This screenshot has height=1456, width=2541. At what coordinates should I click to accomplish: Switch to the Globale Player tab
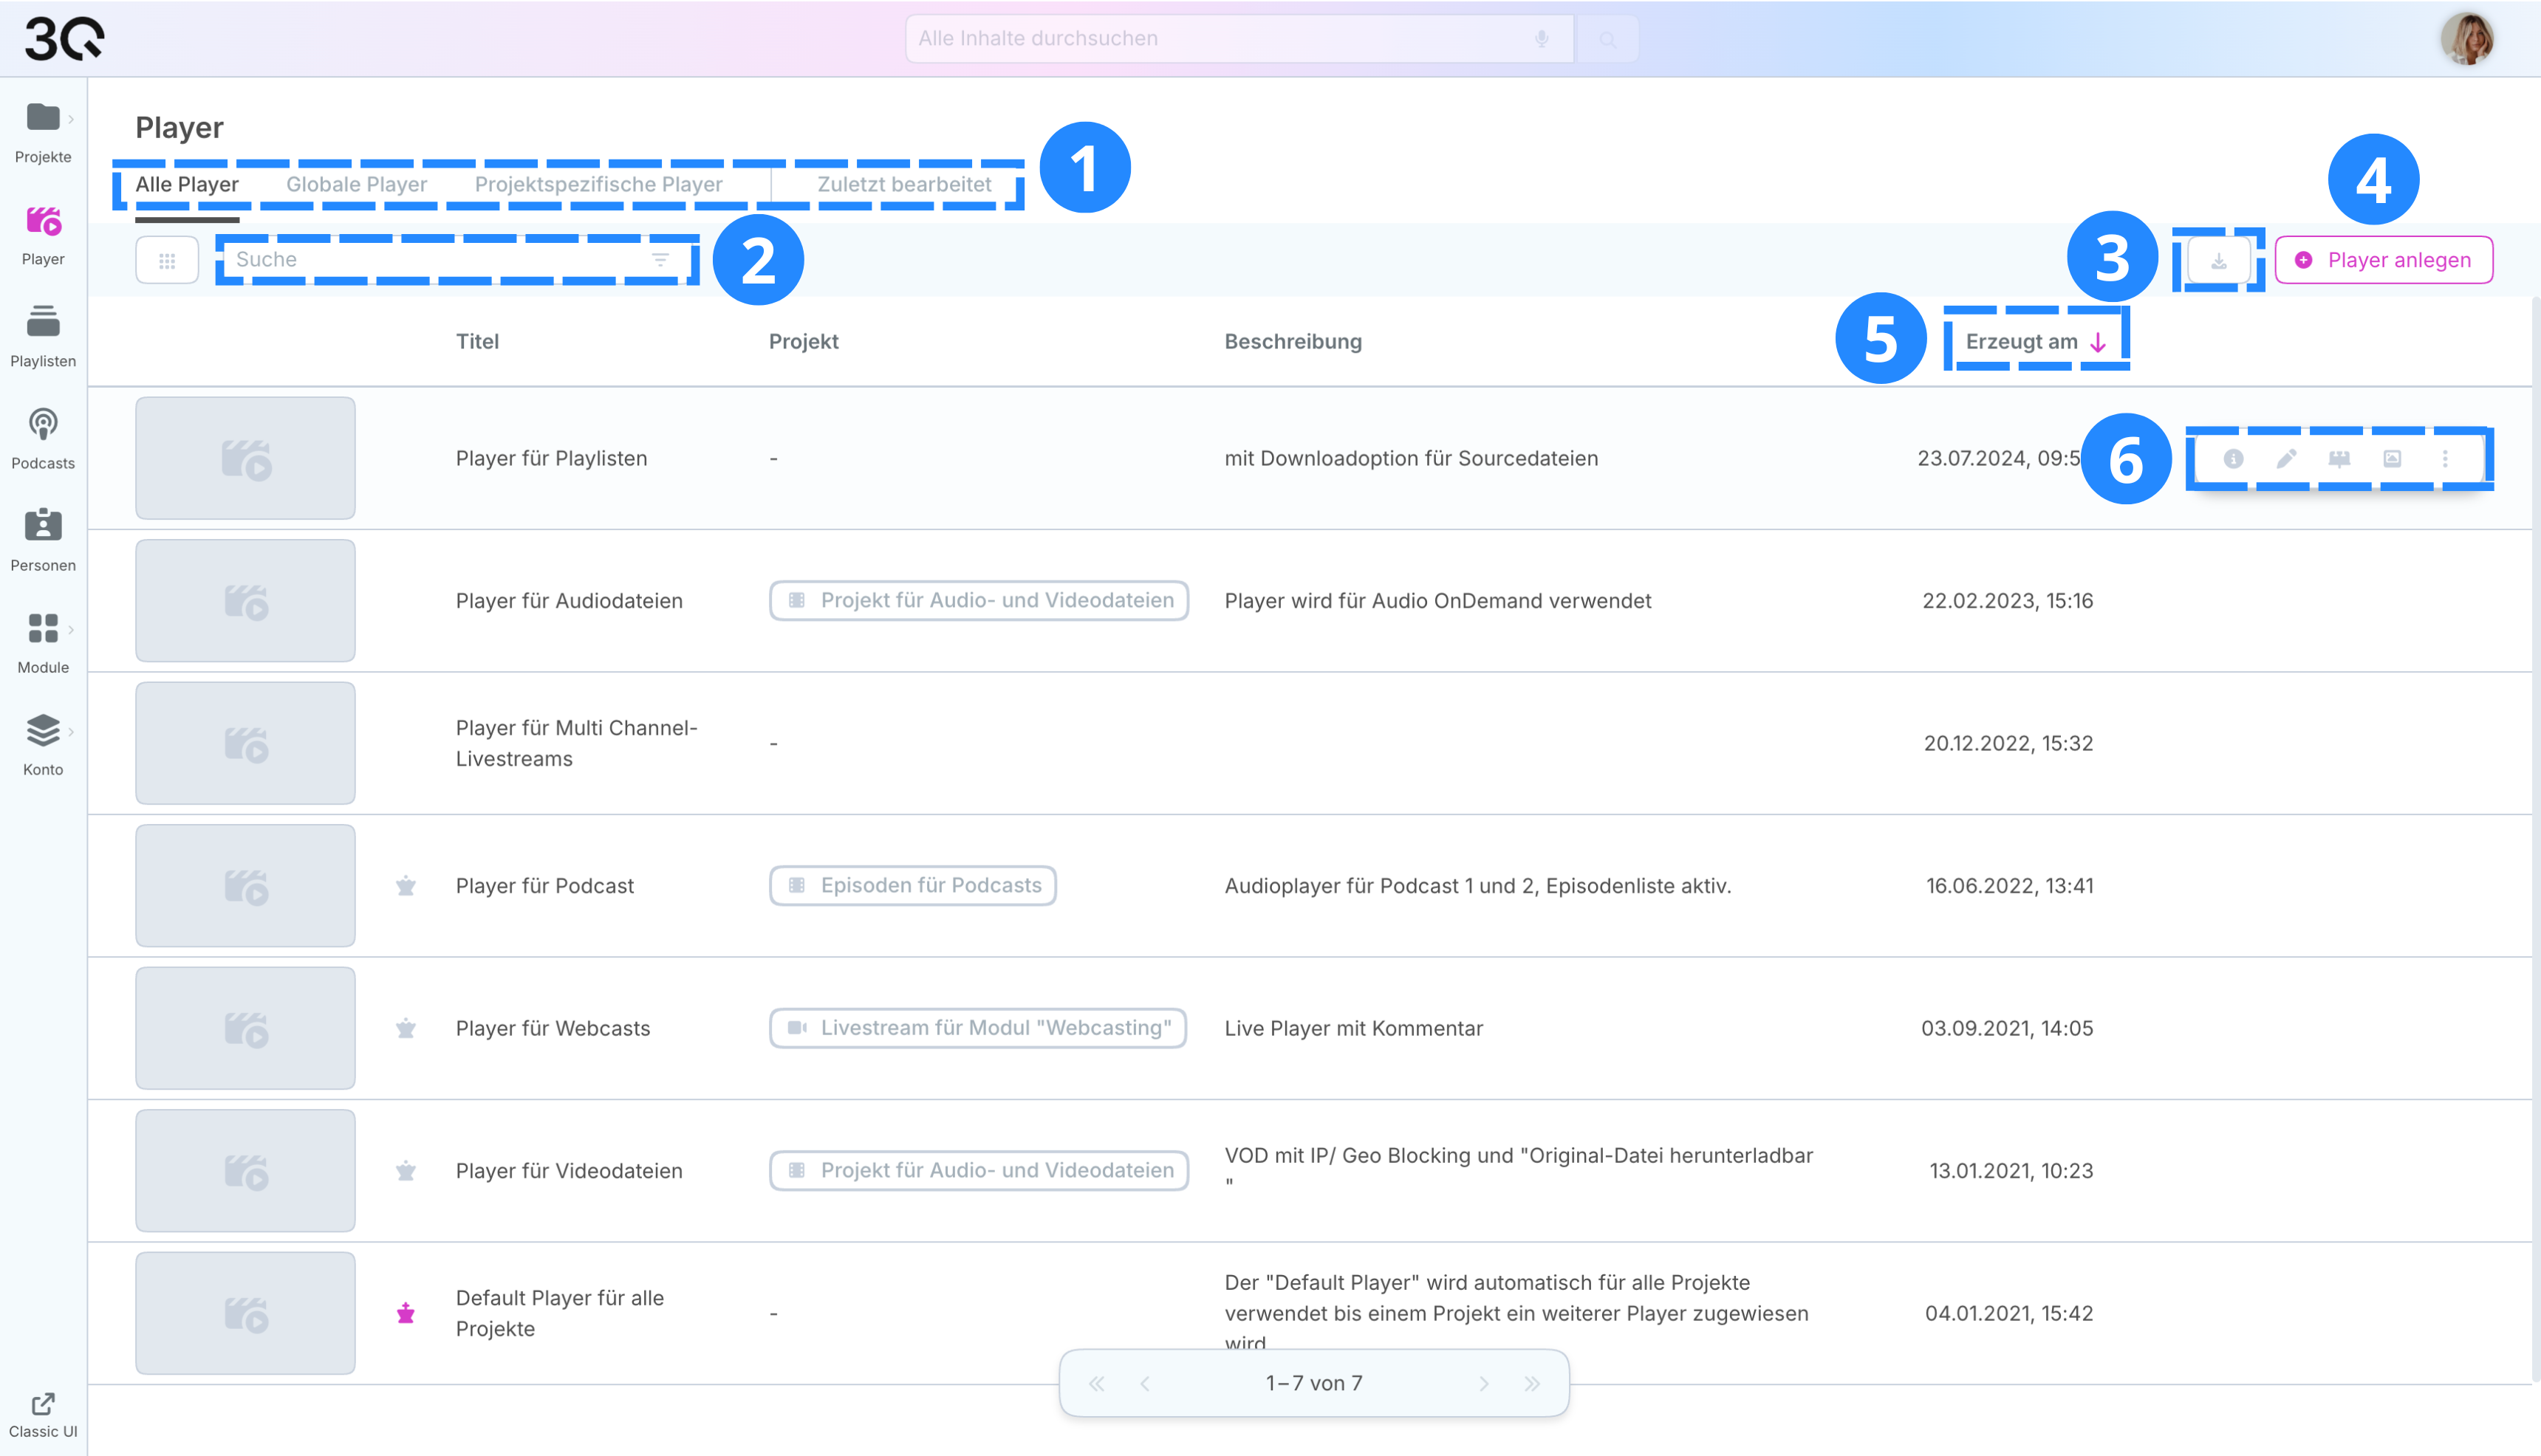[356, 185]
